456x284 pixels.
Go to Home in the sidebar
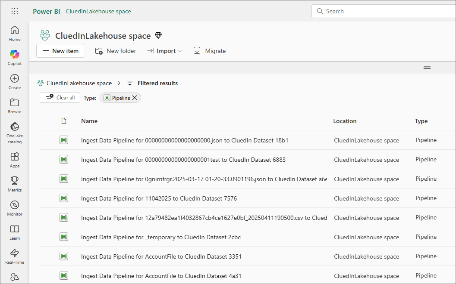pyautogui.click(x=15, y=33)
